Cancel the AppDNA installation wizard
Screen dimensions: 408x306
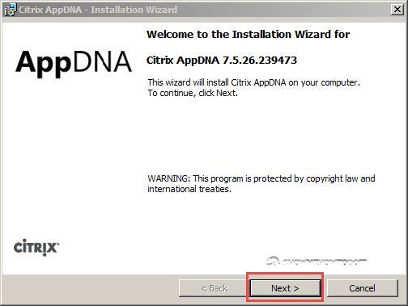(363, 288)
